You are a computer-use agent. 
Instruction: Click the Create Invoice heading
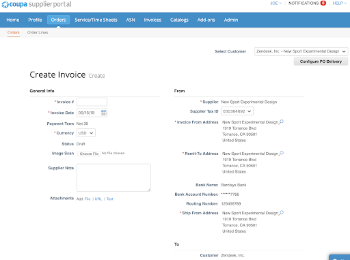coord(57,74)
